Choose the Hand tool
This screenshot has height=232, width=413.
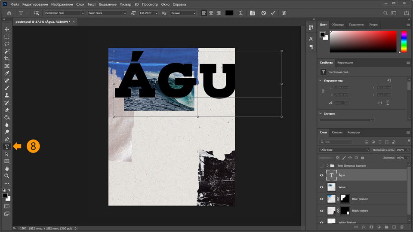(x=7, y=168)
